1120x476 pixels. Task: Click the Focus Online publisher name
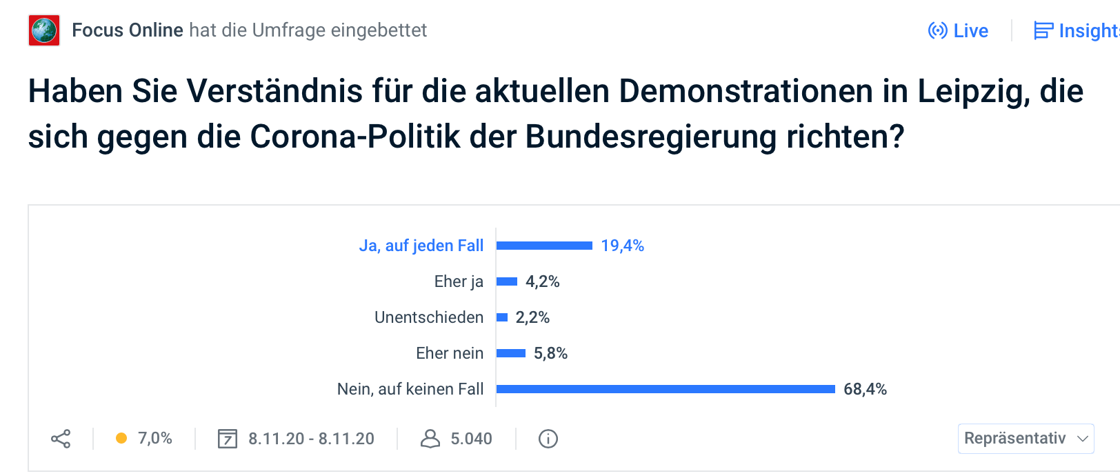(128, 30)
